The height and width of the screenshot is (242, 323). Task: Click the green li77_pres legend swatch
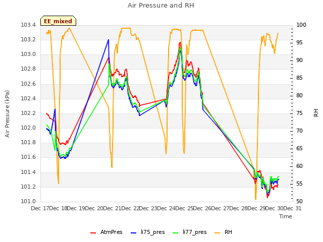(x=175, y=233)
